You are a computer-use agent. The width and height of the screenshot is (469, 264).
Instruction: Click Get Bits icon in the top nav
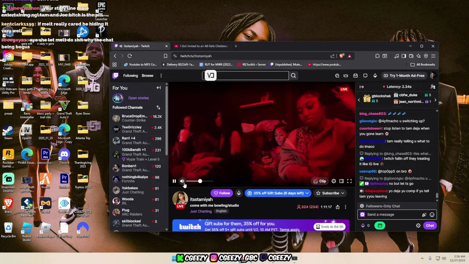click(x=375, y=76)
